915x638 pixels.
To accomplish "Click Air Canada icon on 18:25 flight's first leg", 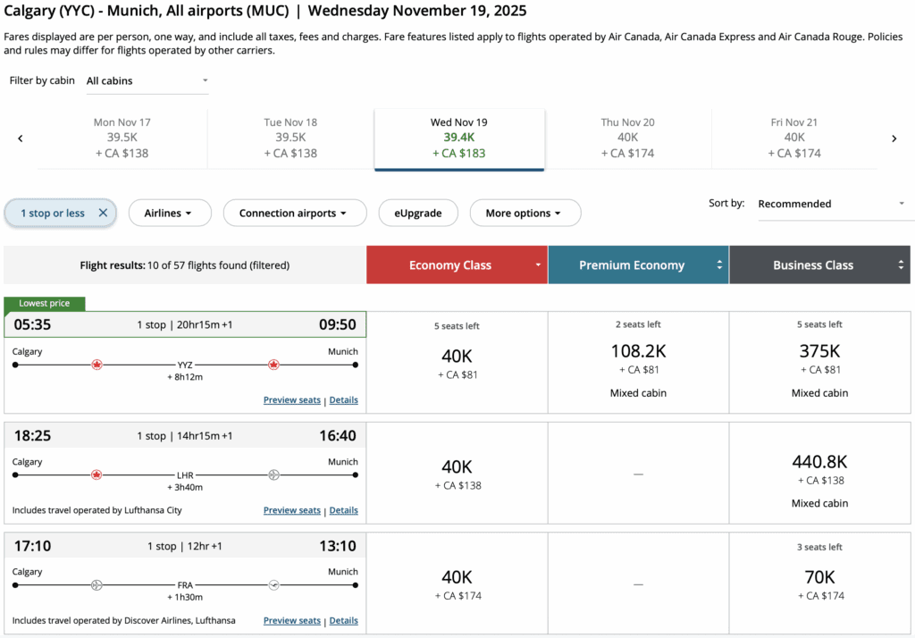I will pos(97,474).
